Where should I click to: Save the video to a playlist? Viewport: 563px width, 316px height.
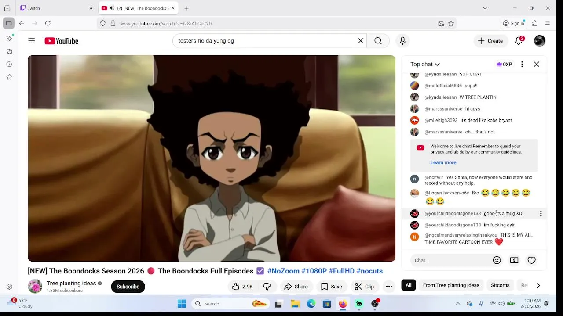[331, 287]
